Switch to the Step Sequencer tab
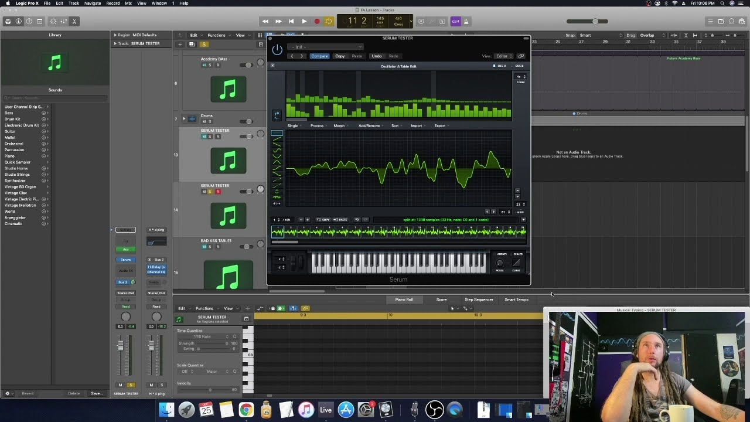The width and height of the screenshot is (750, 422). pos(479,300)
